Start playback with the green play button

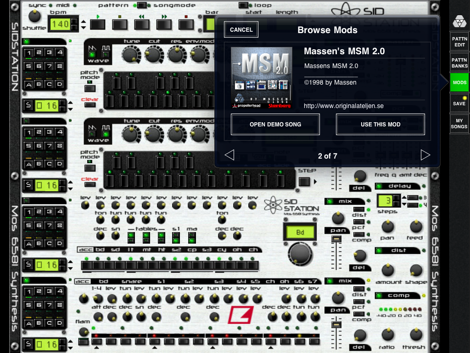[x=98, y=24]
